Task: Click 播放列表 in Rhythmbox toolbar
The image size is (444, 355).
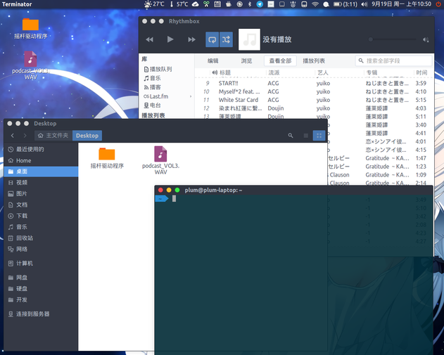Action: tap(314, 61)
